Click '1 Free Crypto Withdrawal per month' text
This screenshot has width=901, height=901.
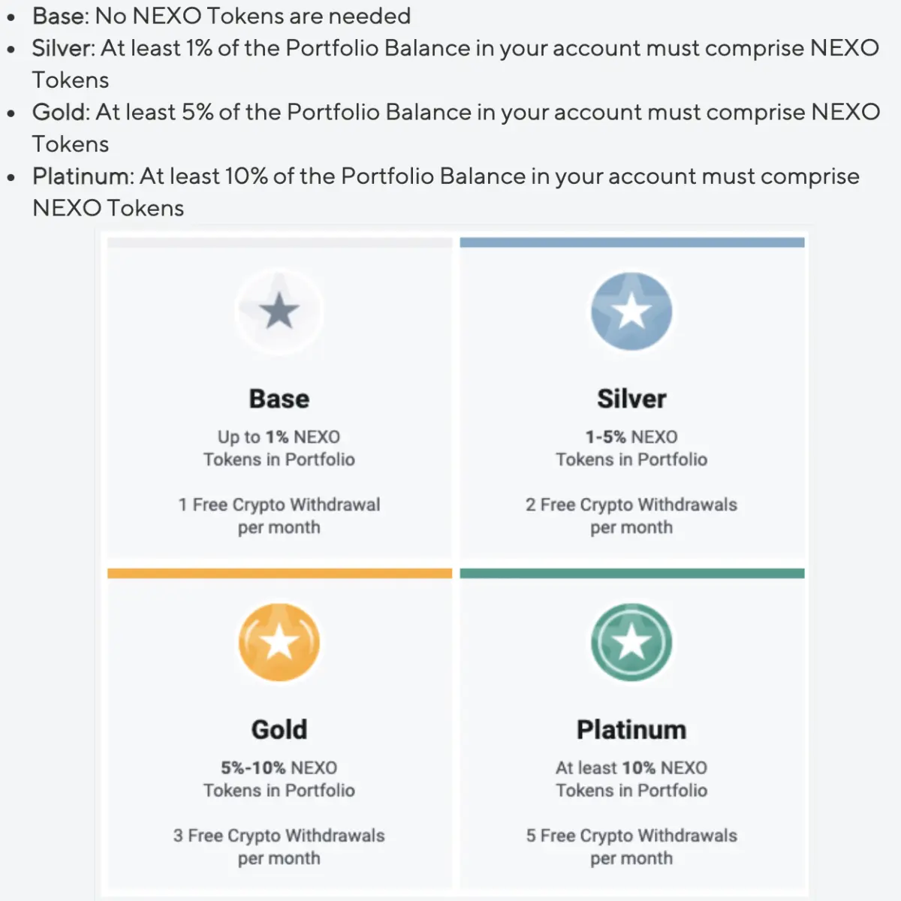[x=279, y=516]
